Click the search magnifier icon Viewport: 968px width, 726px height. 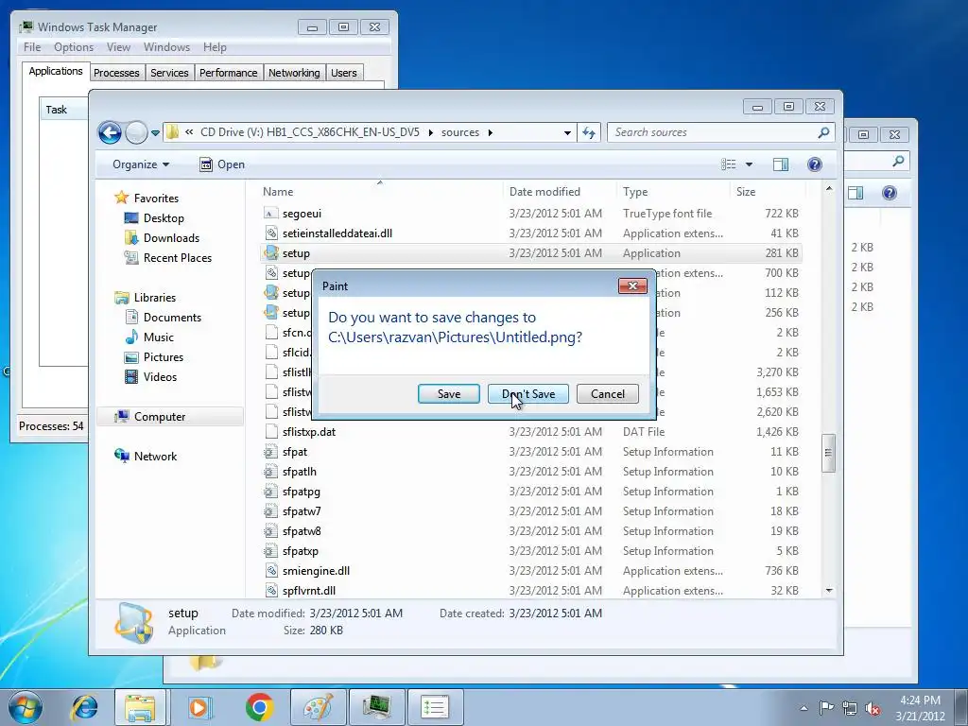click(823, 132)
